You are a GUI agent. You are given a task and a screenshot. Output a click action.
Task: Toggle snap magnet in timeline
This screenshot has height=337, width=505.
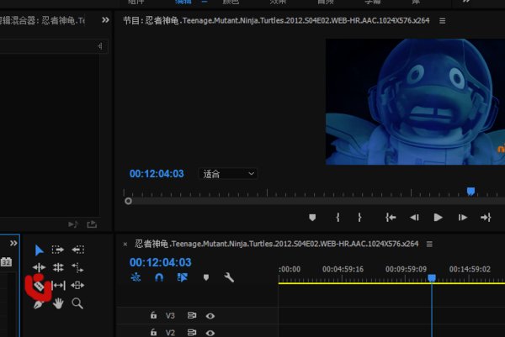[159, 277]
